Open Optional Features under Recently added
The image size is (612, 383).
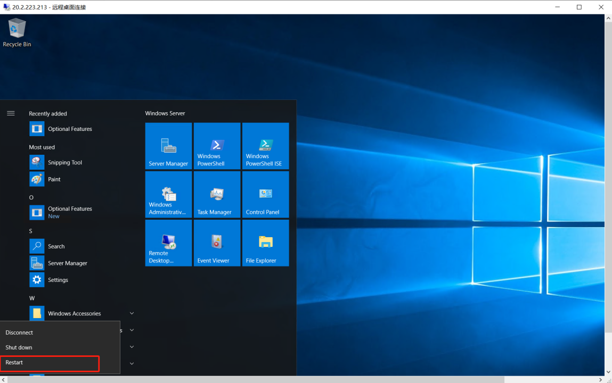click(x=82, y=129)
